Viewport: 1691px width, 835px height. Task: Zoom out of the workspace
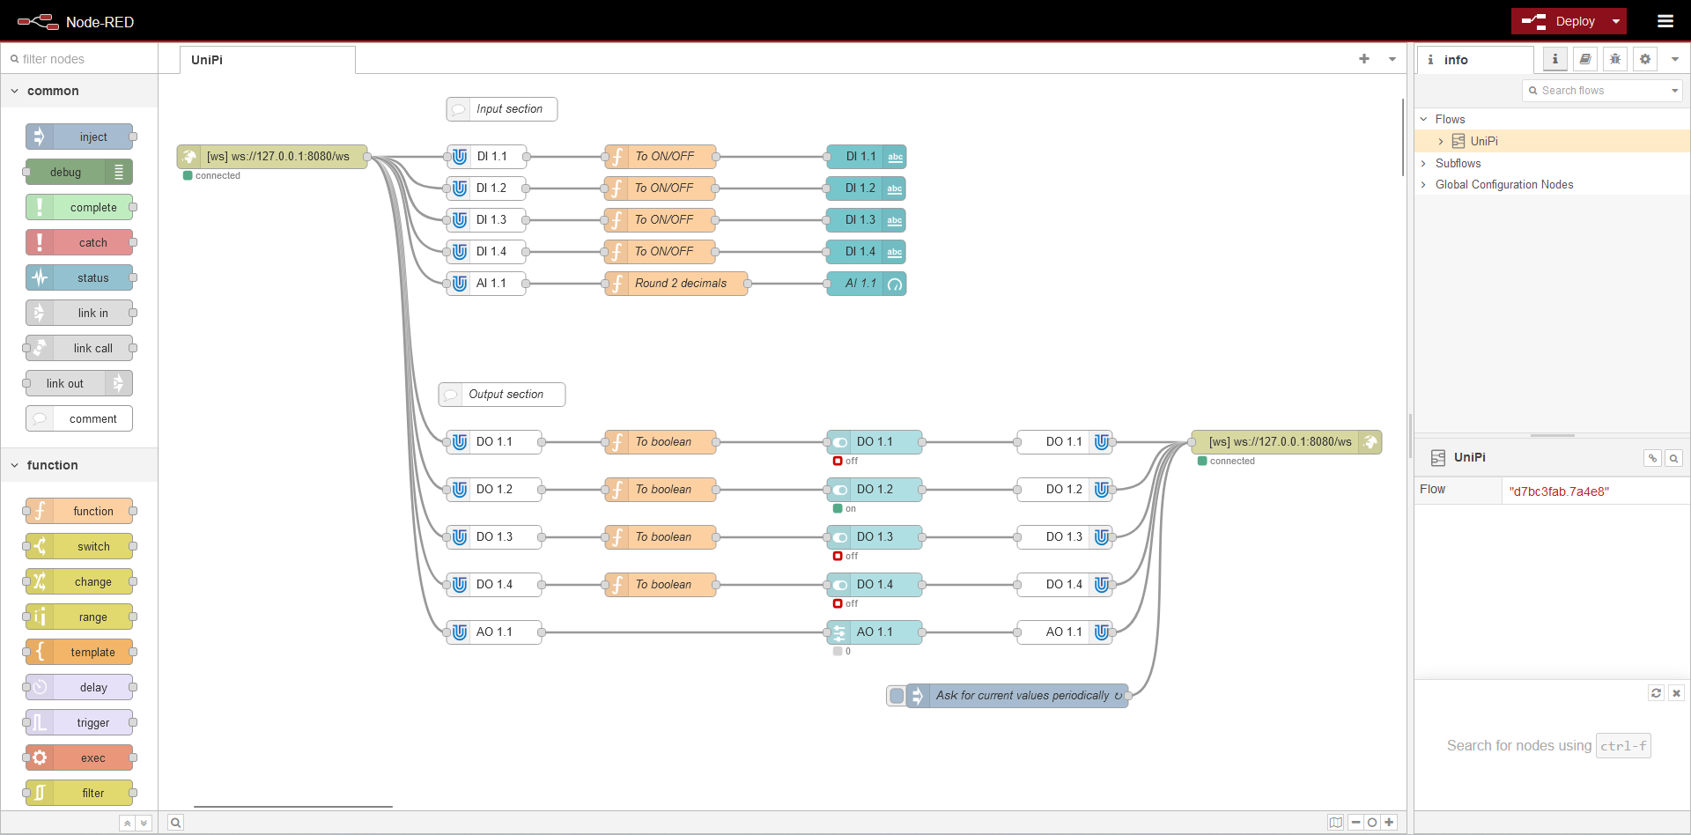click(1356, 823)
